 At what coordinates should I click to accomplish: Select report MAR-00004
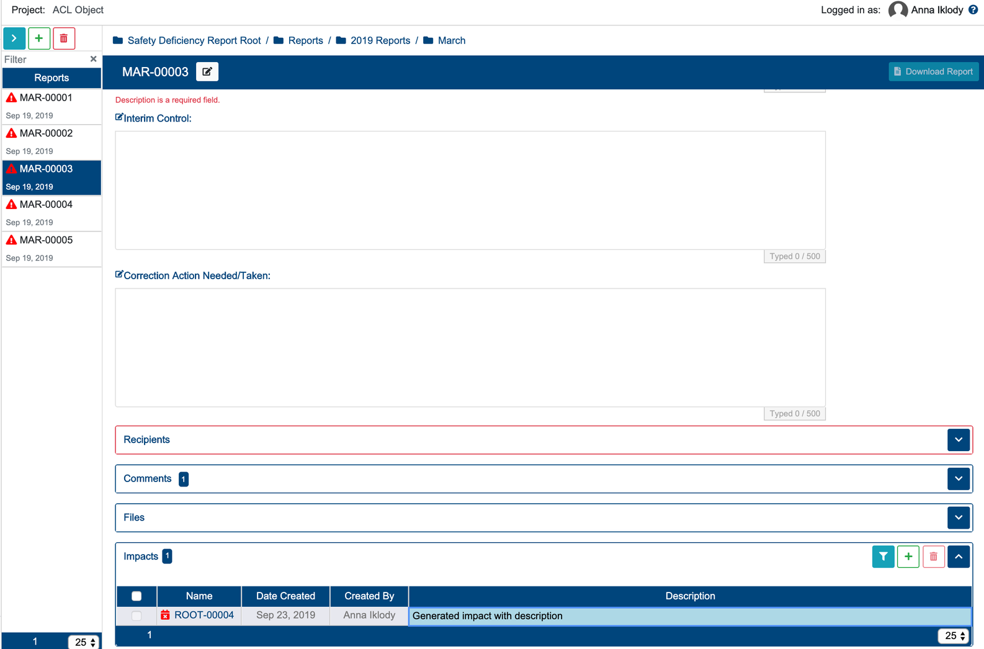pos(51,213)
